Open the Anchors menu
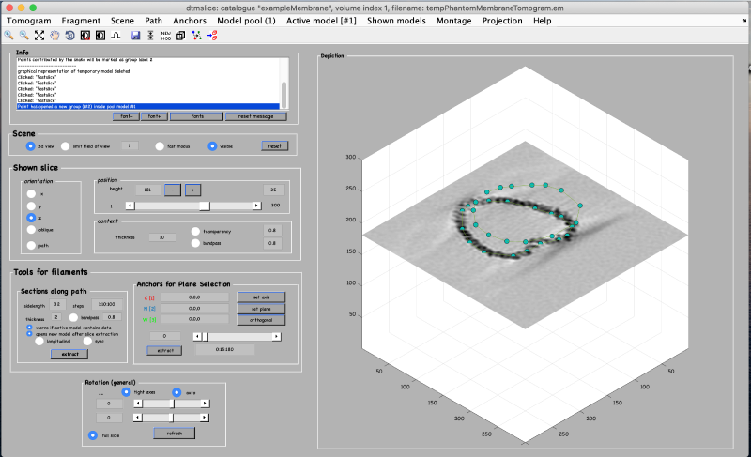The image size is (751, 457). pos(190,21)
